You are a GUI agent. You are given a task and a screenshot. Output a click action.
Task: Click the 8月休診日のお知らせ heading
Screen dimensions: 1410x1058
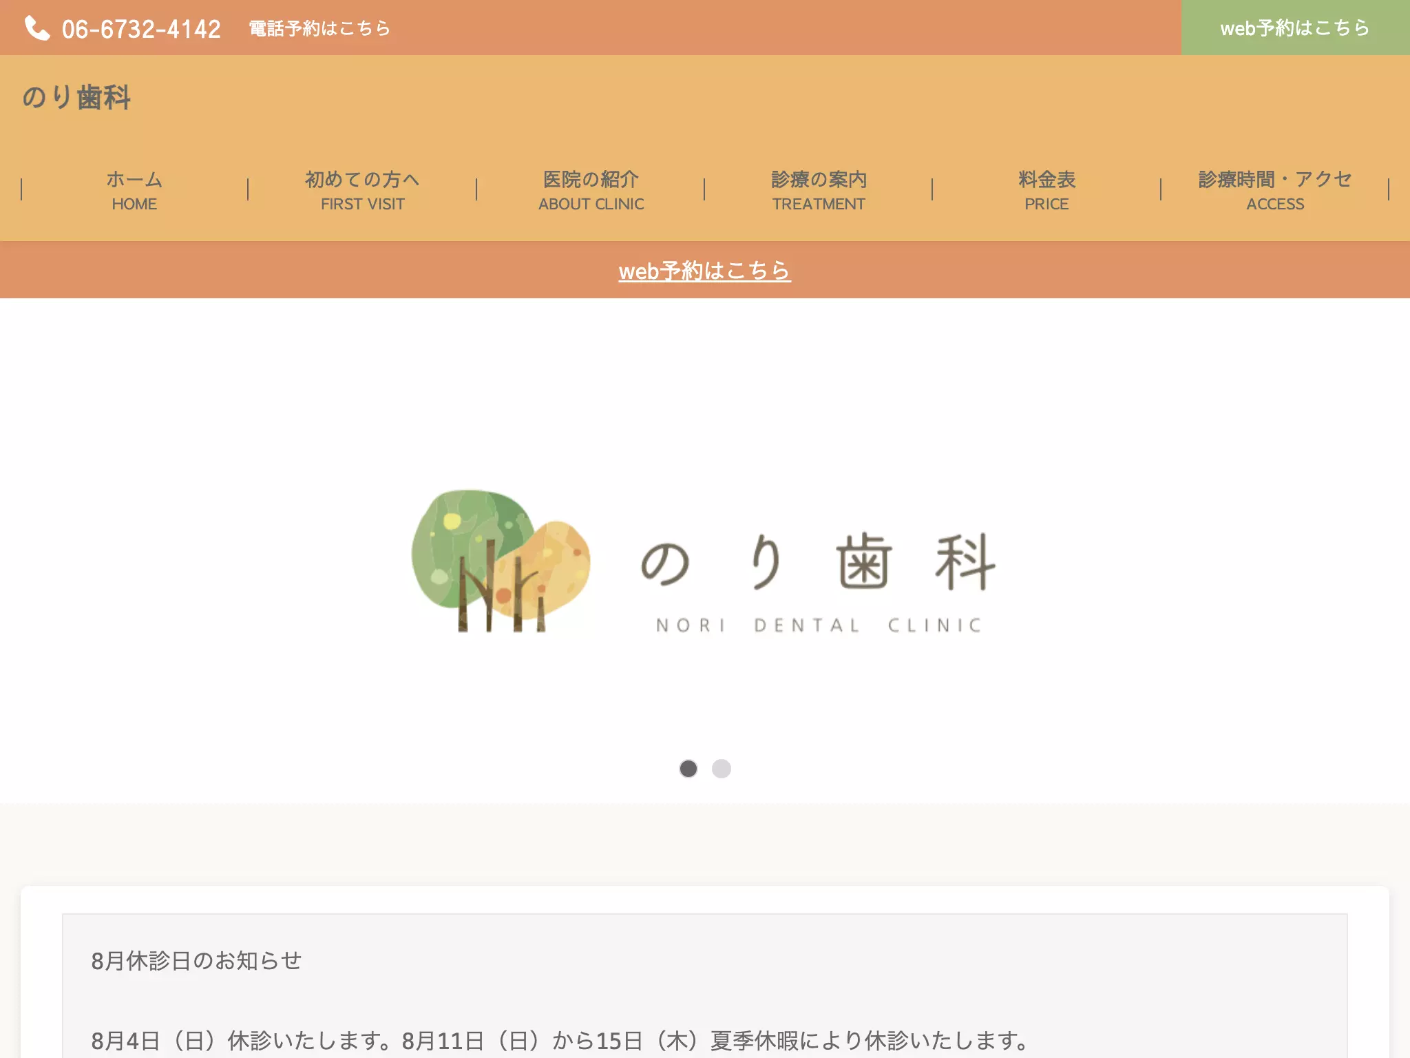coord(196,960)
